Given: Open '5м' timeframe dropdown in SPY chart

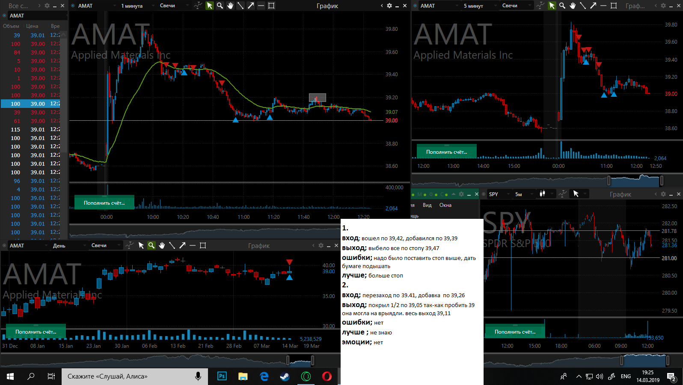Looking at the screenshot, I should (x=525, y=194).
